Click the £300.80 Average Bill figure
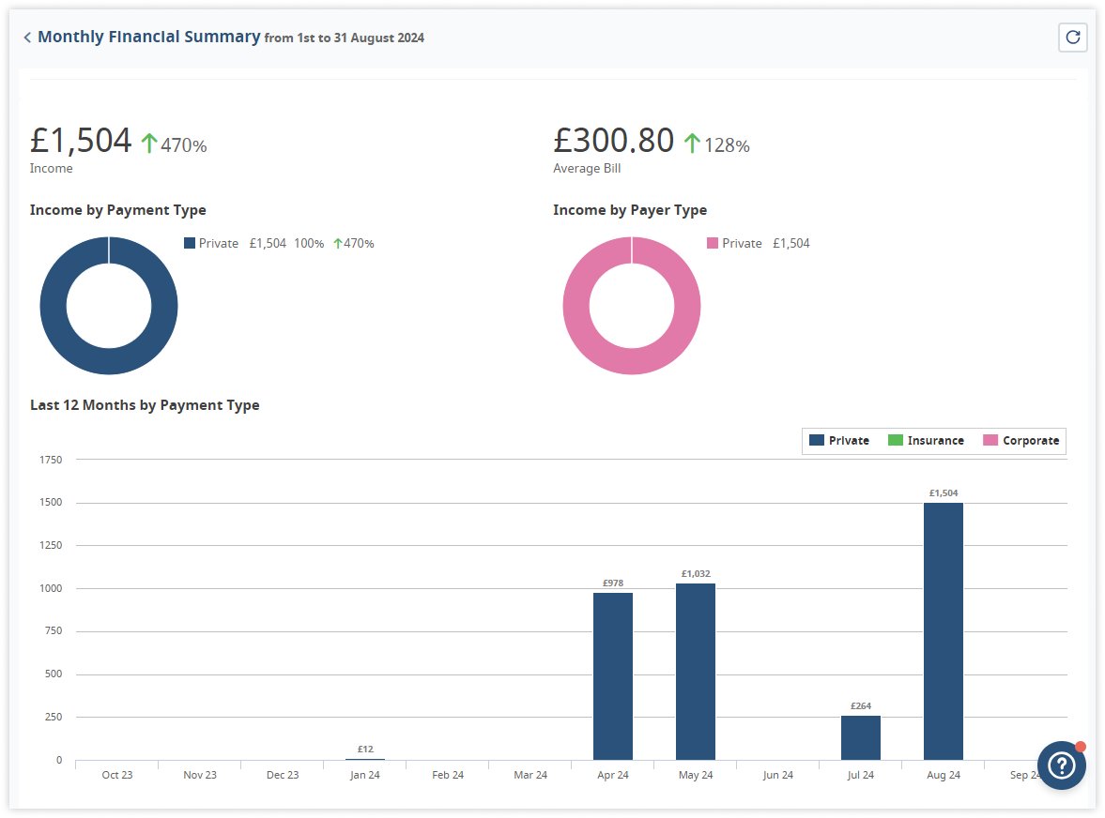 613,141
